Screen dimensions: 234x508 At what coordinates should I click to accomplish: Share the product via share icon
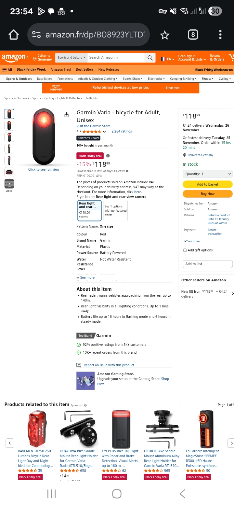point(67,115)
